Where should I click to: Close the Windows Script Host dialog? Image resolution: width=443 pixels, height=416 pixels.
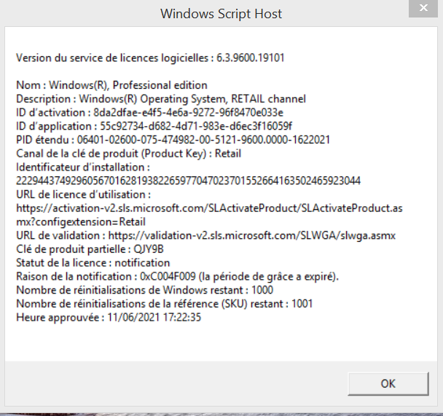(423, 8)
